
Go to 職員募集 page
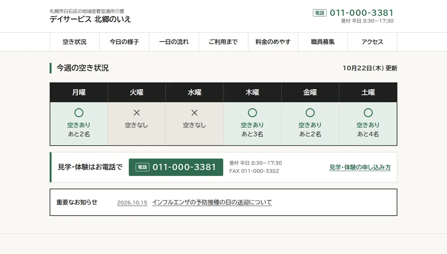(323, 42)
